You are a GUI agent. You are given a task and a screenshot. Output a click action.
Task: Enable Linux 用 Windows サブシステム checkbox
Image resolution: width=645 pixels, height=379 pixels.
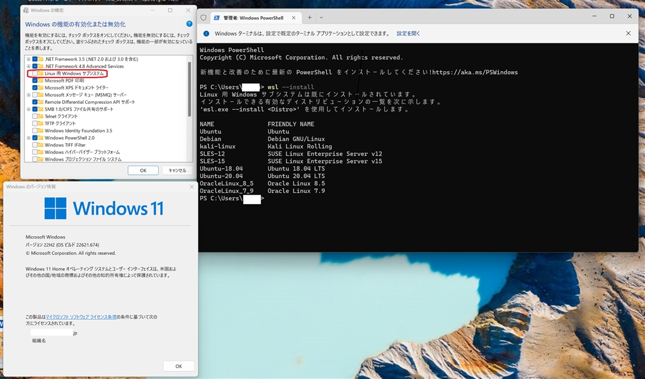point(35,74)
